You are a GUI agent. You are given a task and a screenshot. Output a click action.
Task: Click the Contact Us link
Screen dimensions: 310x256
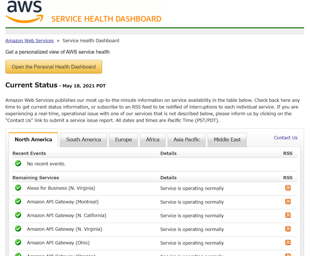pos(286,138)
